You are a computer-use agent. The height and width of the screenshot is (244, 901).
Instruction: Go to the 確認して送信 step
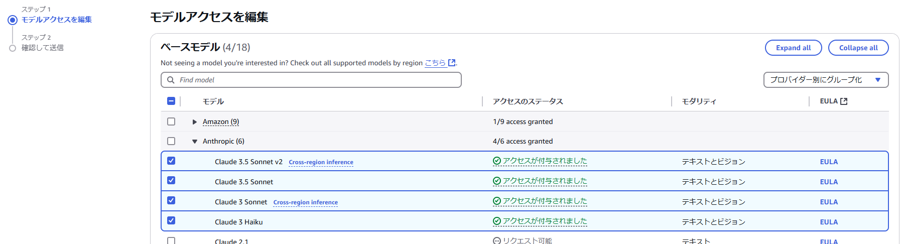coord(43,48)
